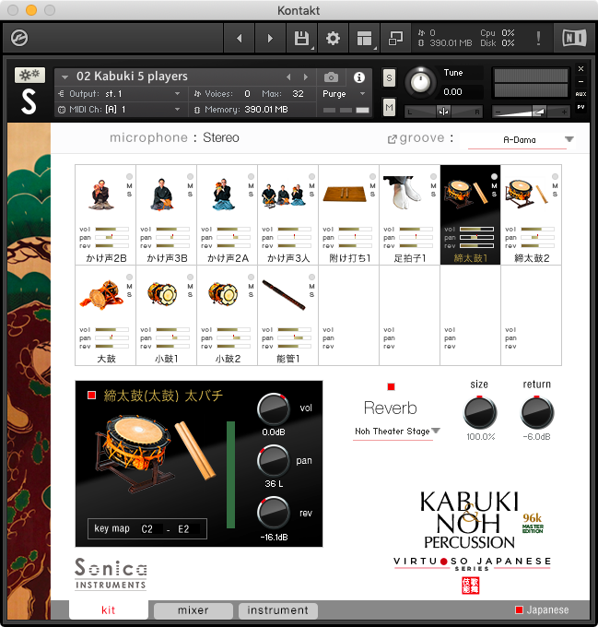Screen dimensions: 598x627
Task: Click the instrument pan L-R slider
Action: (x=443, y=112)
